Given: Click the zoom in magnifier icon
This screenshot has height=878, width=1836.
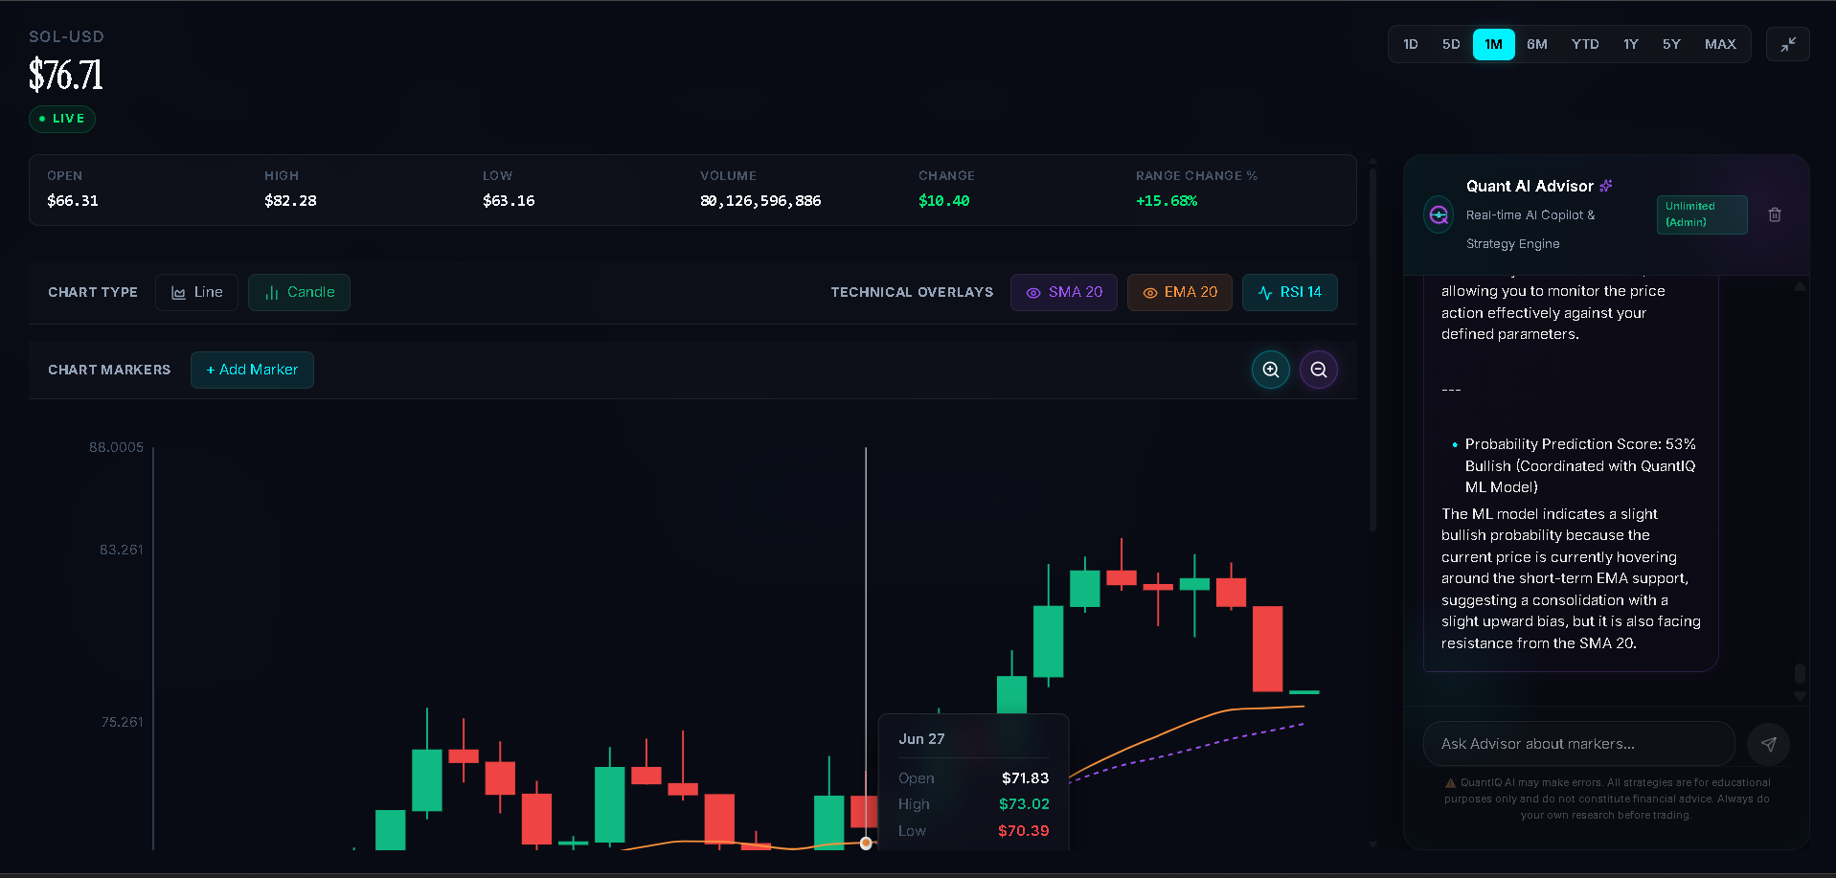Looking at the screenshot, I should (1271, 370).
